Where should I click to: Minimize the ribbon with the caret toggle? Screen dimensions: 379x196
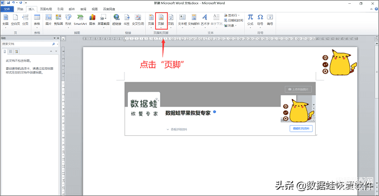pos(372,9)
